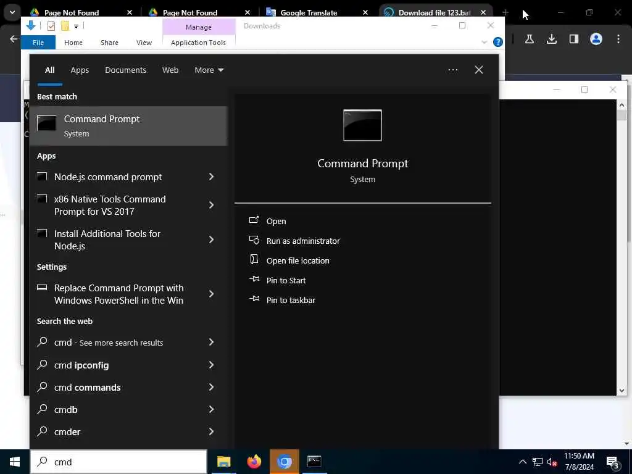Click the Pin to Start pin icon
The height and width of the screenshot is (474, 632).
point(254,279)
